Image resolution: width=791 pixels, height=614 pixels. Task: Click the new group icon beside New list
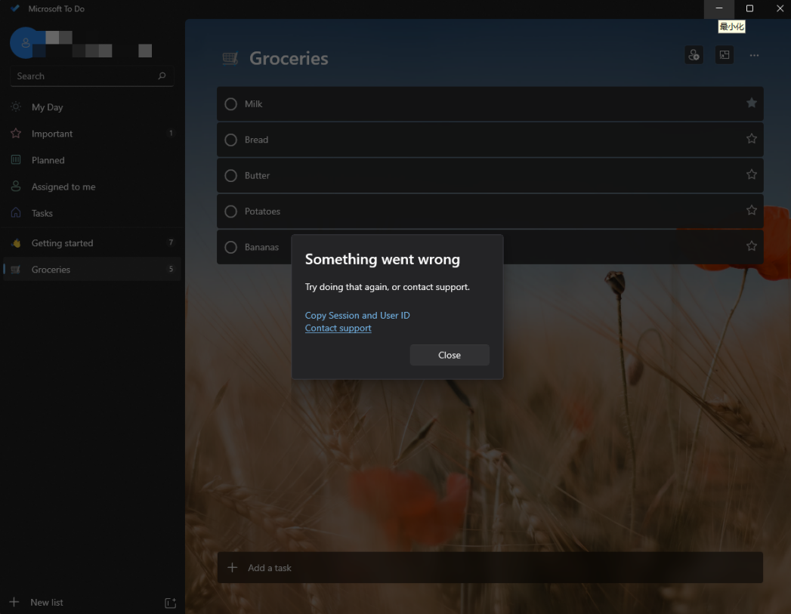point(170,603)
